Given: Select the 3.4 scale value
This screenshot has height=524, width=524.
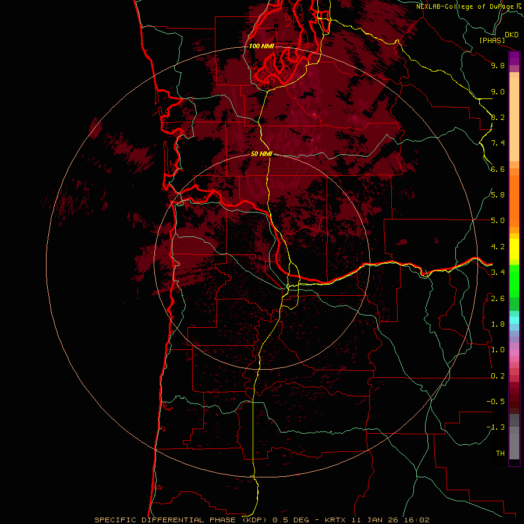Looking at the screenshot, I should 498,272.
